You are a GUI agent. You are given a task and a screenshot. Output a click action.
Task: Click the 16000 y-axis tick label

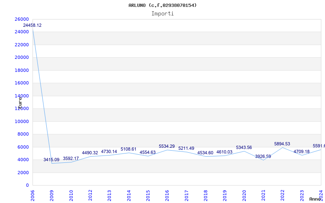pyautogui.click(x=22, y=83)
